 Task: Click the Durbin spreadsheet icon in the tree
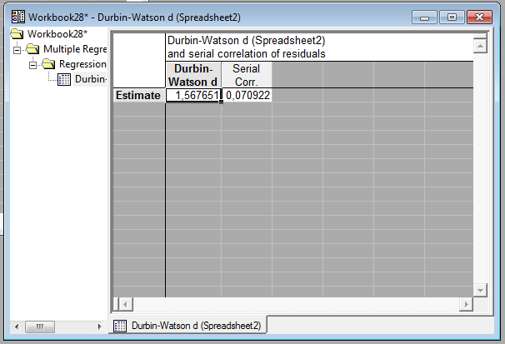click(x=64, y=79)
